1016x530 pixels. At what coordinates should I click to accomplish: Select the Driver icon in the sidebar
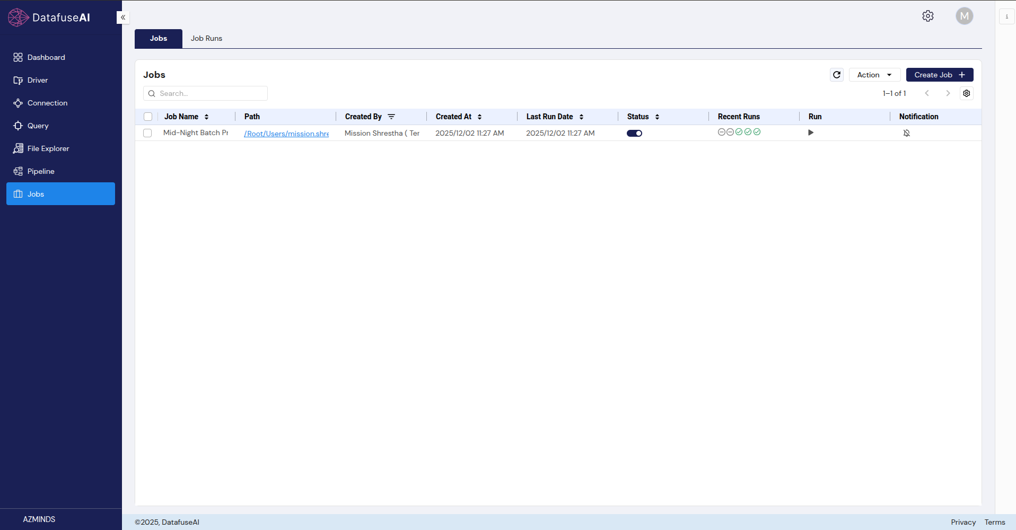pyautogui.click(x=37, y=80)
